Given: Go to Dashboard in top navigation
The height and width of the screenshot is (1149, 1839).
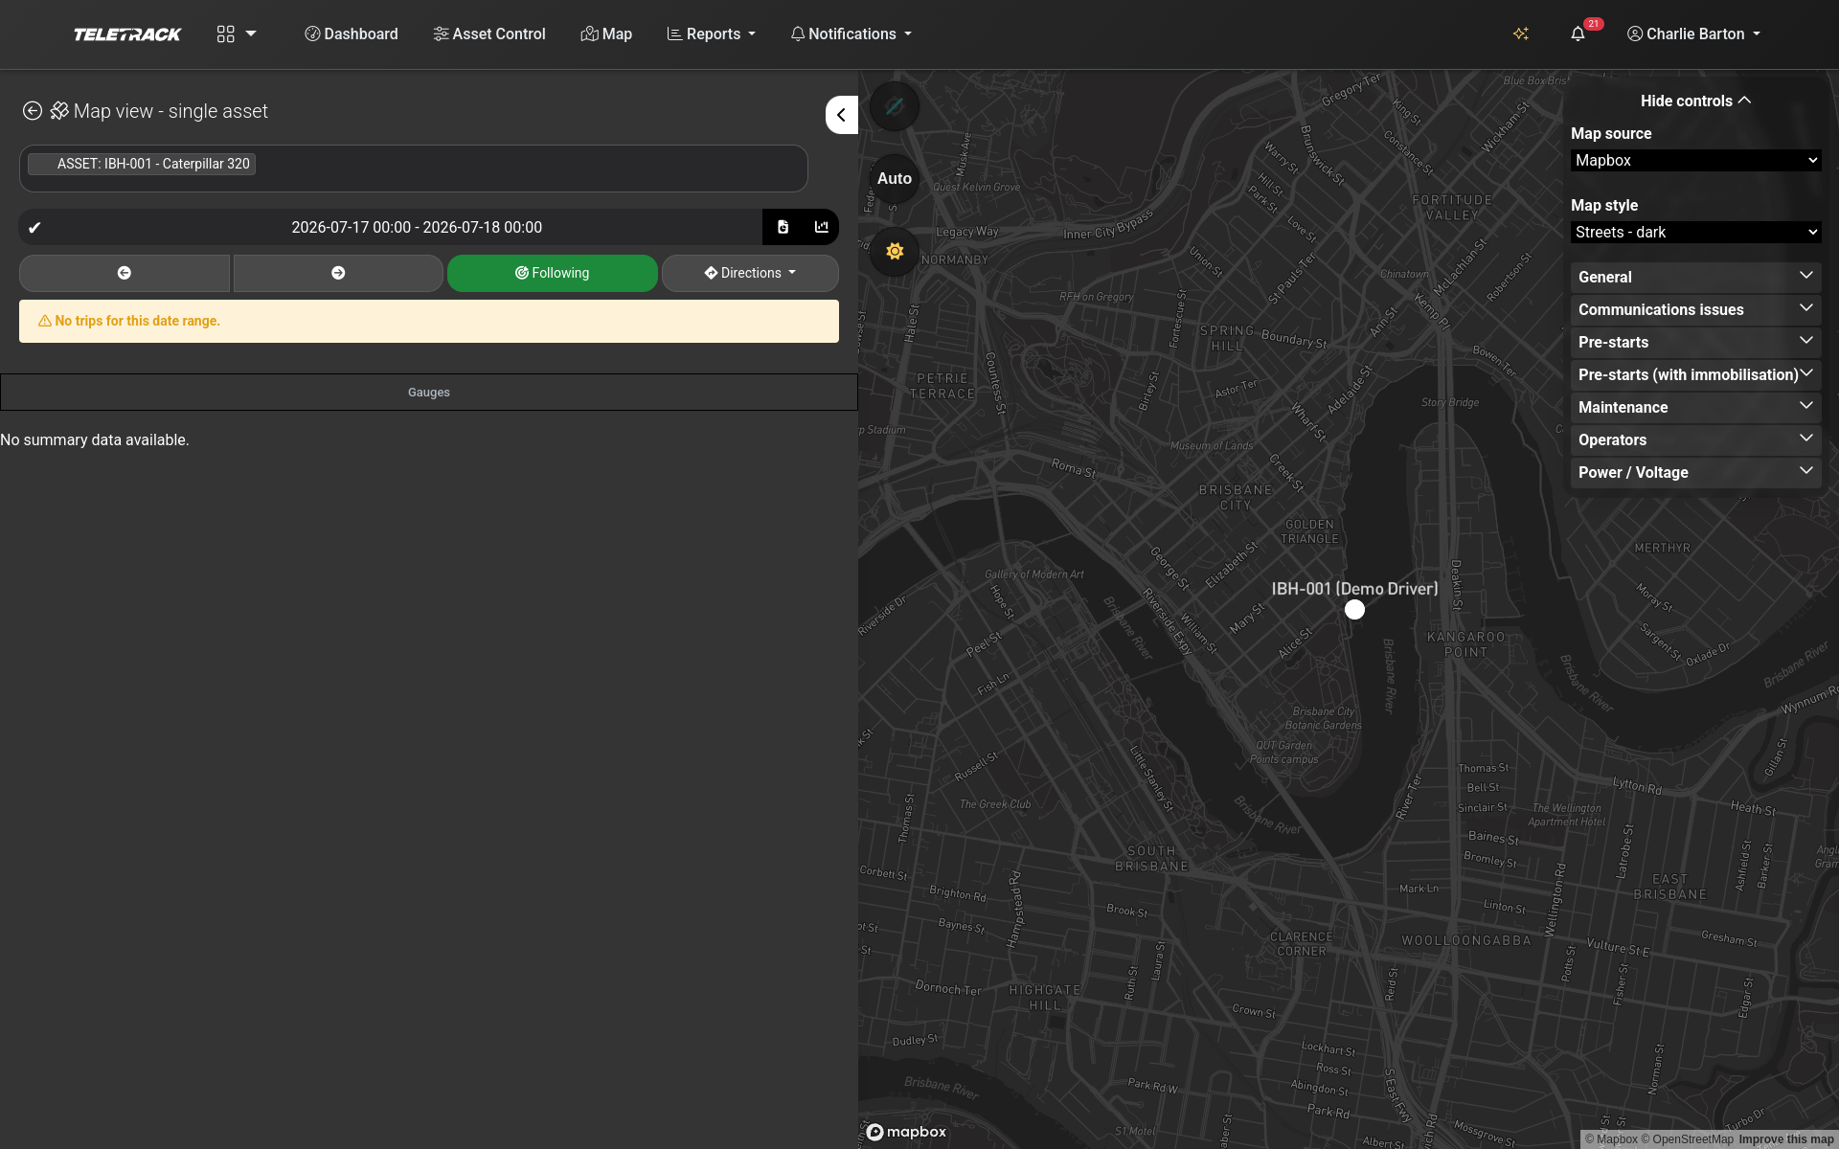Looking at the screenshot, I should (x=352, y=34).
